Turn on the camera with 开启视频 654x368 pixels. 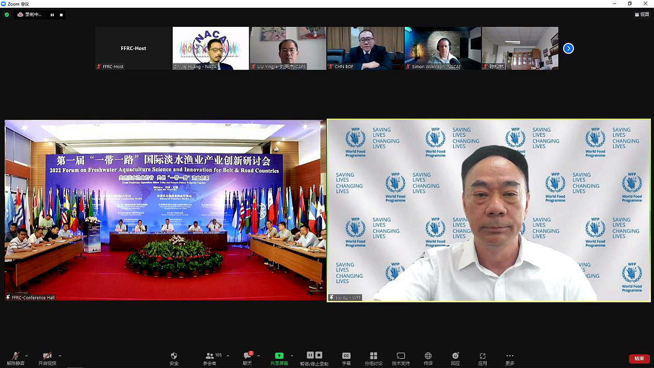[x=47, y=359]
